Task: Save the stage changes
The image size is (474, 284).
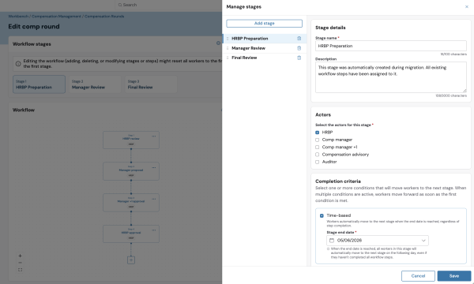Action: point(454,276)
